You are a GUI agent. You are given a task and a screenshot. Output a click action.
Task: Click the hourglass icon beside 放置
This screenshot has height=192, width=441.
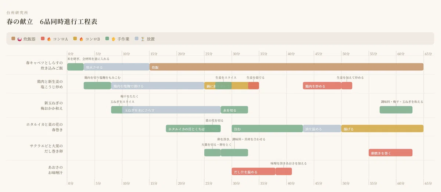pos(143,38)
